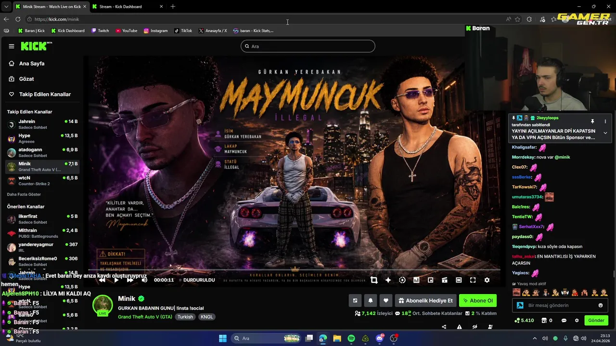Open chat settings gear
The image size is (616, 346).
577,321
